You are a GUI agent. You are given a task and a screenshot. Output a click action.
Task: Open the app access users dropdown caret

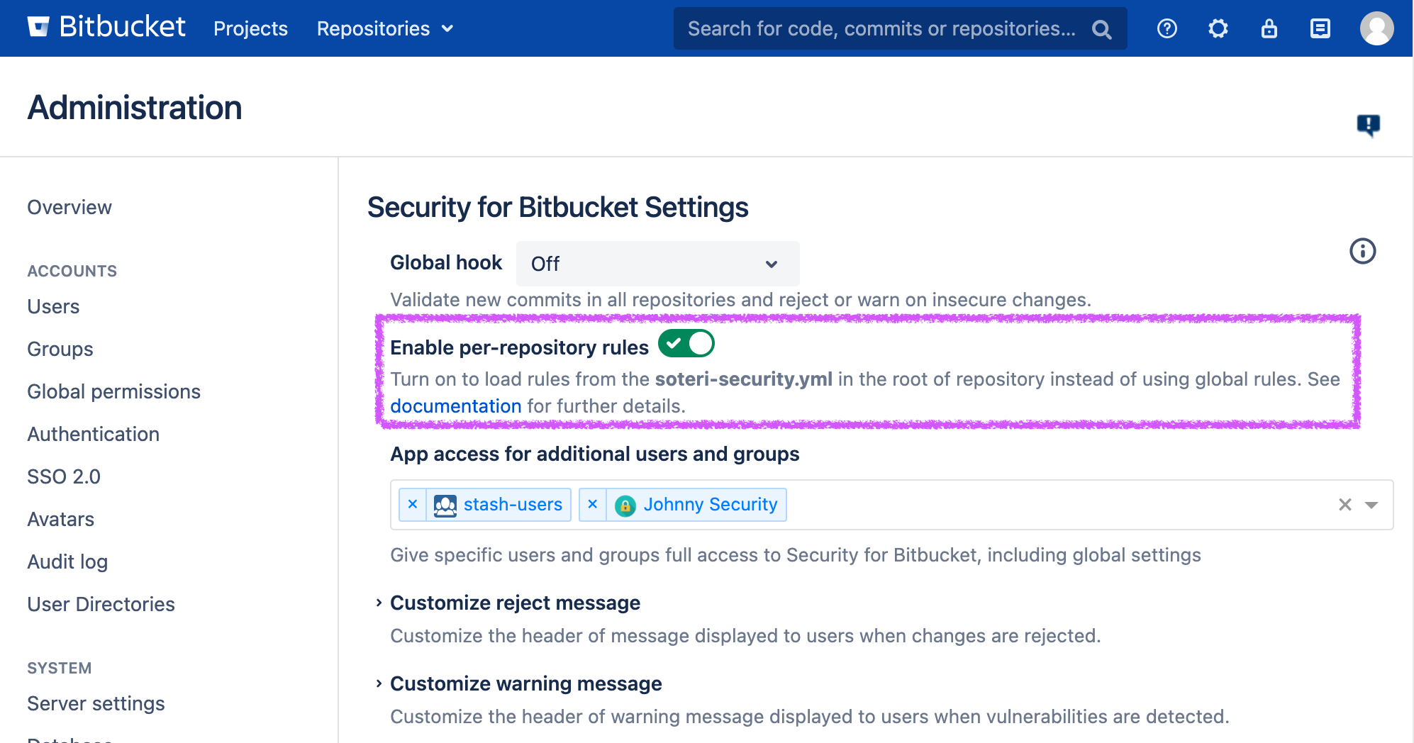[x=1372, y=505]
